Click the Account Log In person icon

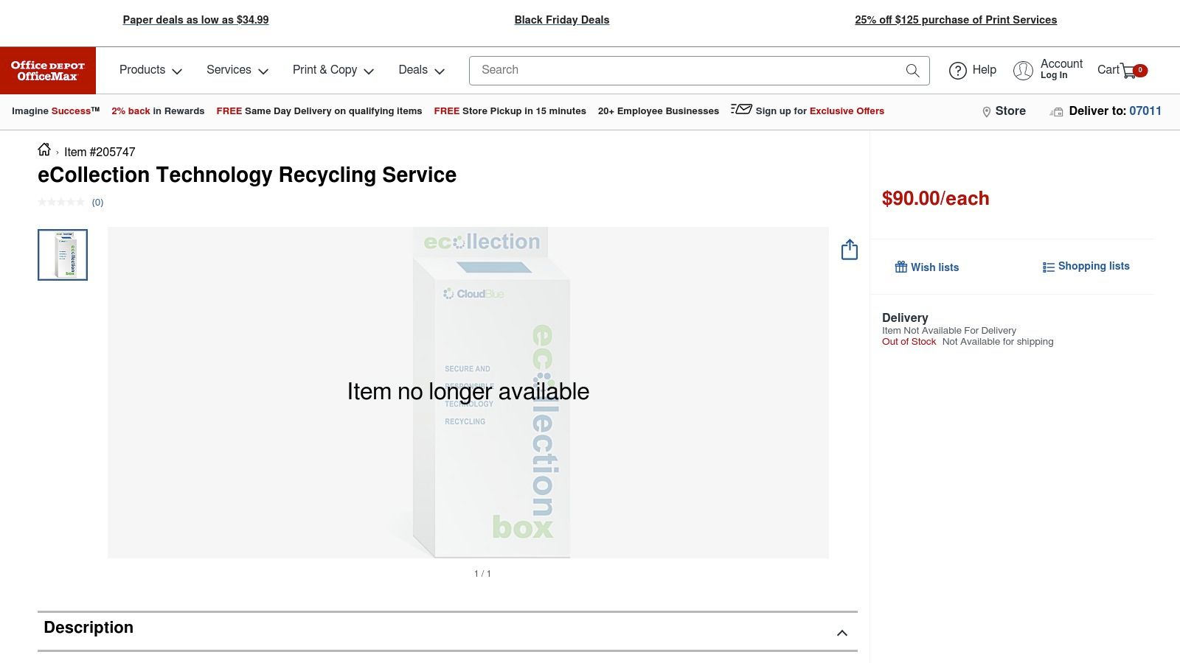point(1024,70)
